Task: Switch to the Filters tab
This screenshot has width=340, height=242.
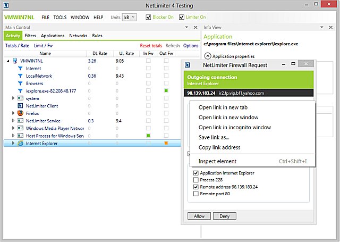Action: pyautogui.click(x=30, y=36)
